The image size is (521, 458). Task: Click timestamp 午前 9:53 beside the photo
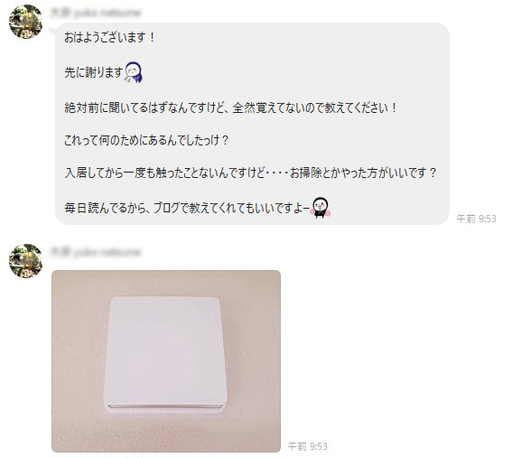point(307,446)
